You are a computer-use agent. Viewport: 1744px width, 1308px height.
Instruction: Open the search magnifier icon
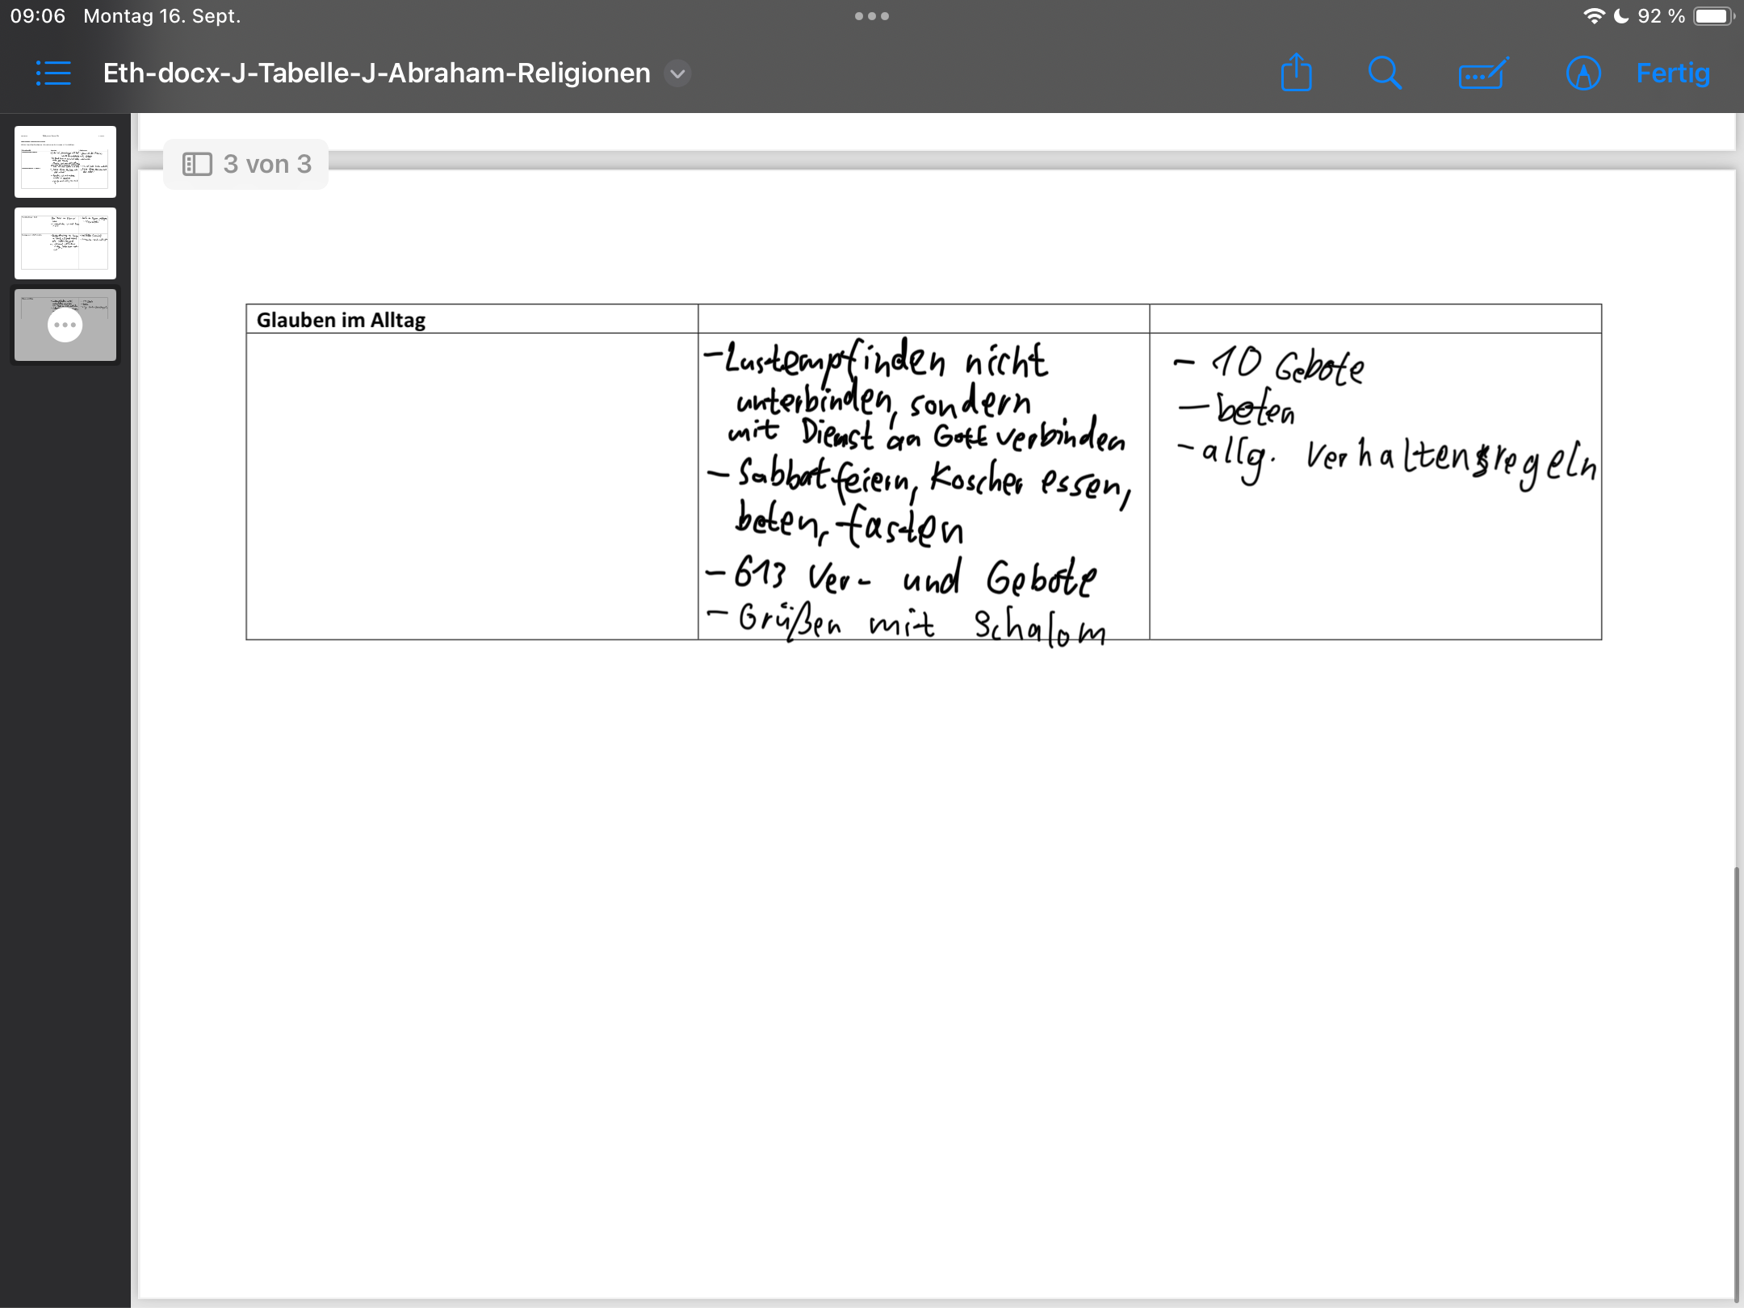(x=1385, y=73)
